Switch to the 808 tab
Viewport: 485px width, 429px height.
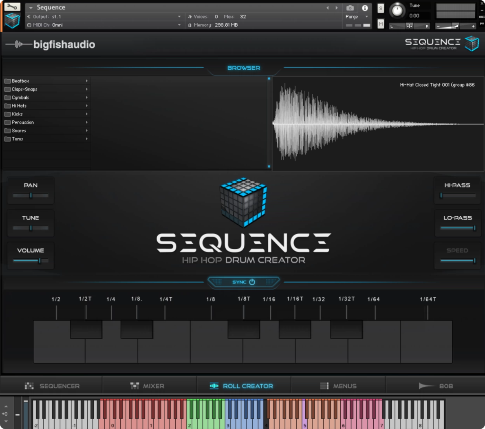435,386
